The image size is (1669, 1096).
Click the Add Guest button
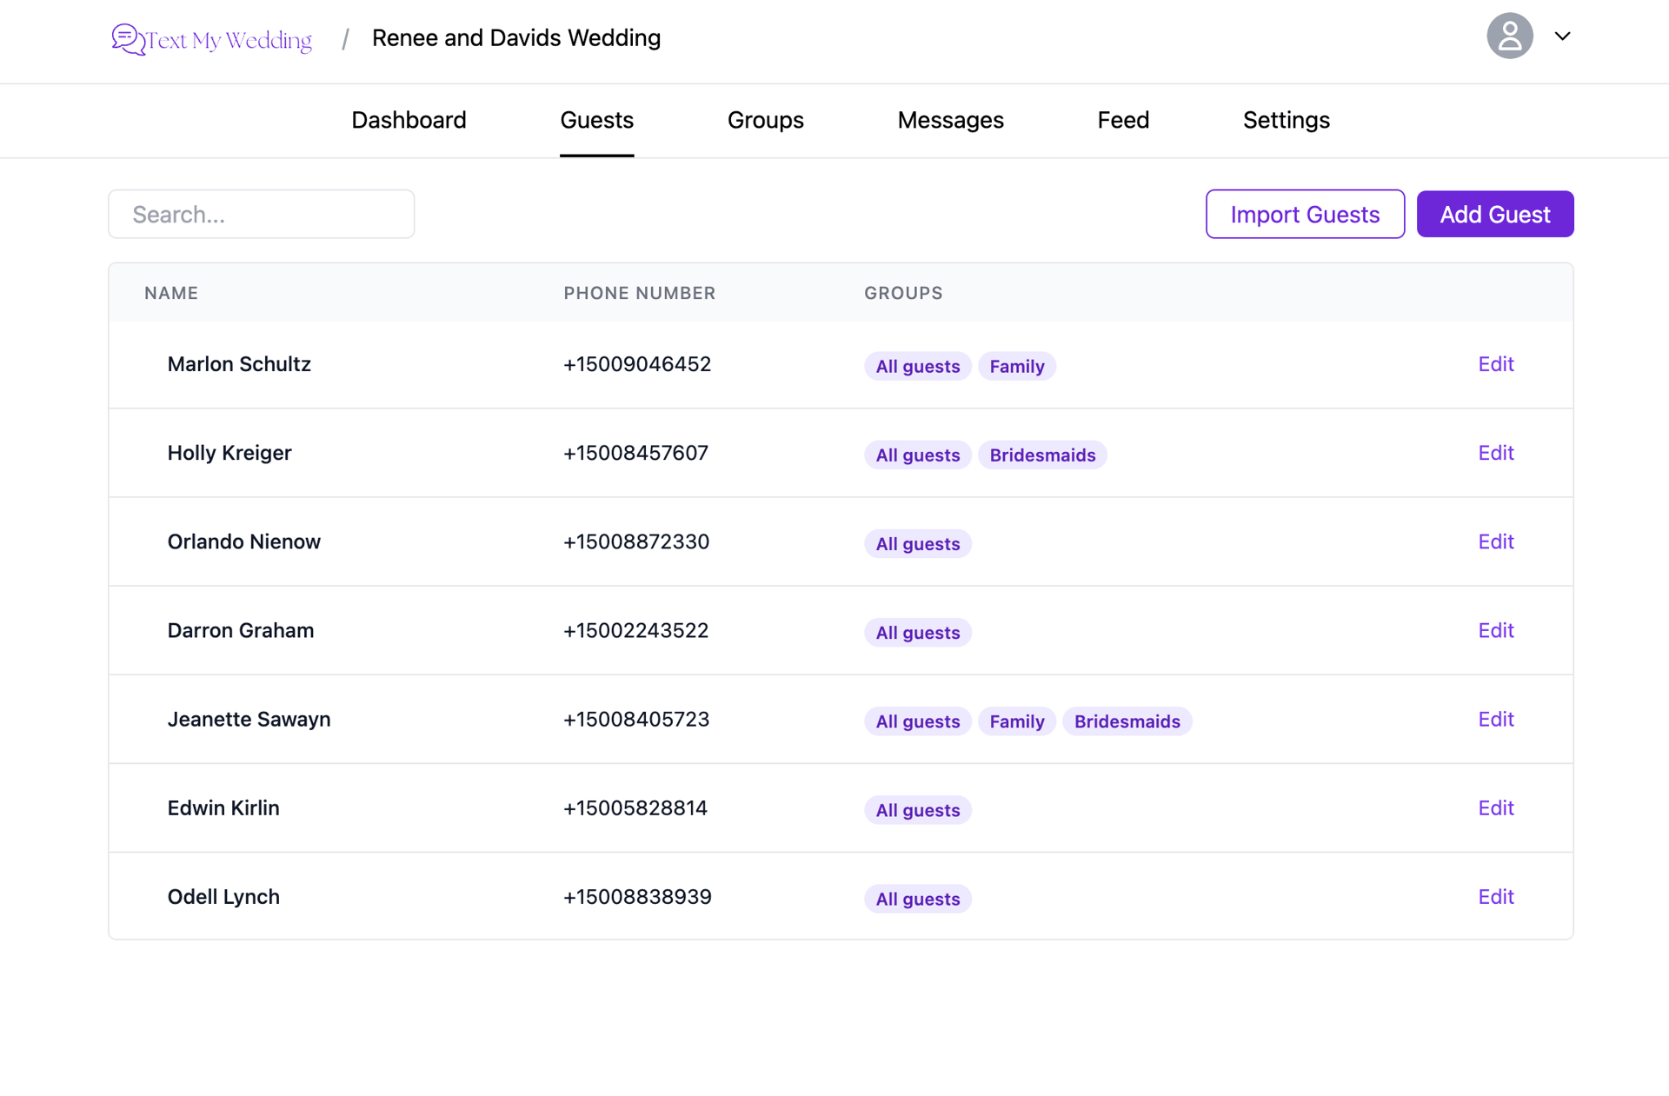click(x=1494, y=214)
